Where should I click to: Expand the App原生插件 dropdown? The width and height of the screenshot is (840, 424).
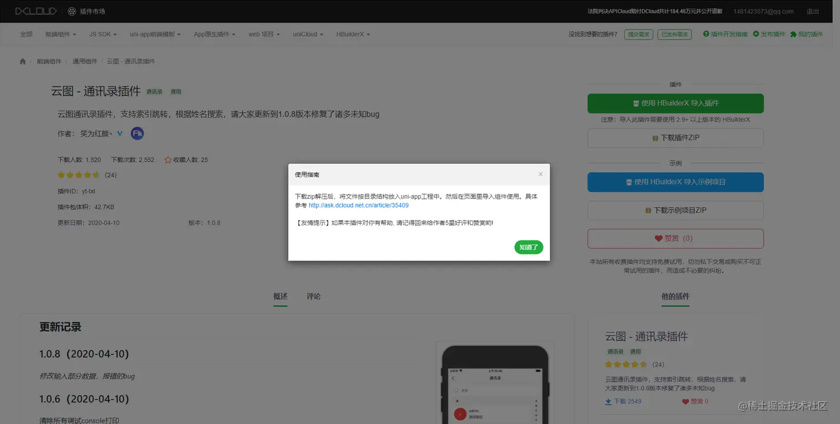[214, 34]
